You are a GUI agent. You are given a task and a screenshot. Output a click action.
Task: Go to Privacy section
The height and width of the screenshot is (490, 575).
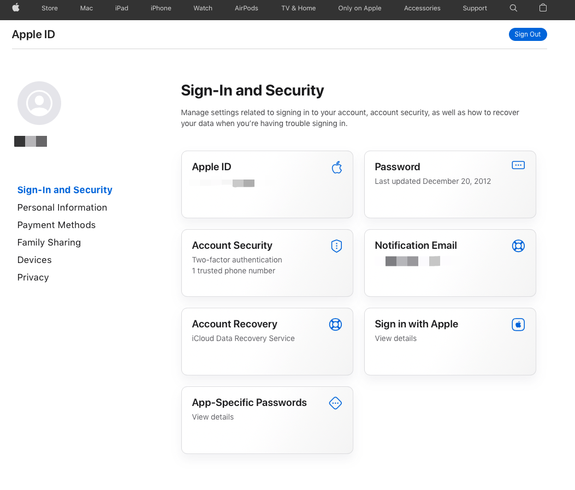[x=33, y=277]
